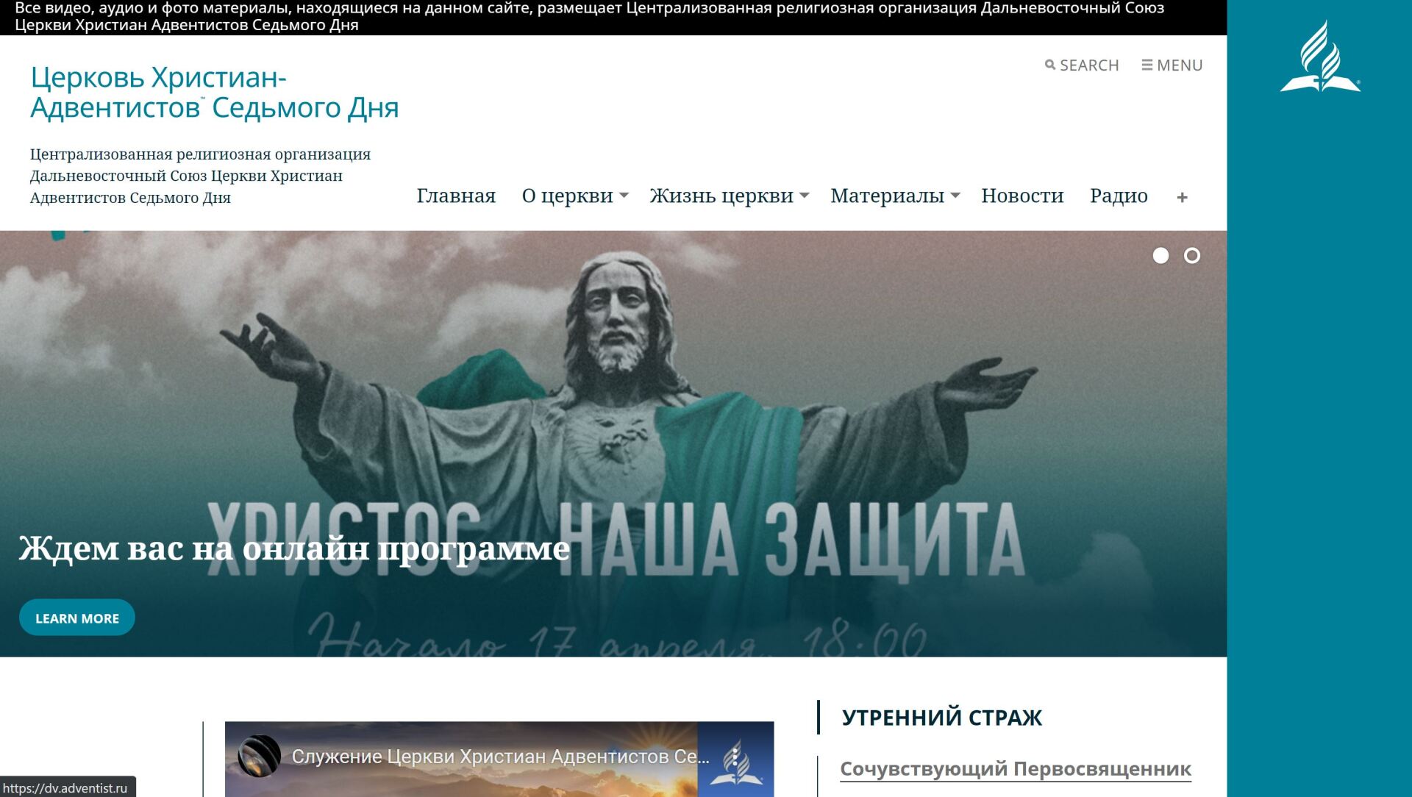Click the Христос наша защита banner image

click(x=613, y=444)
